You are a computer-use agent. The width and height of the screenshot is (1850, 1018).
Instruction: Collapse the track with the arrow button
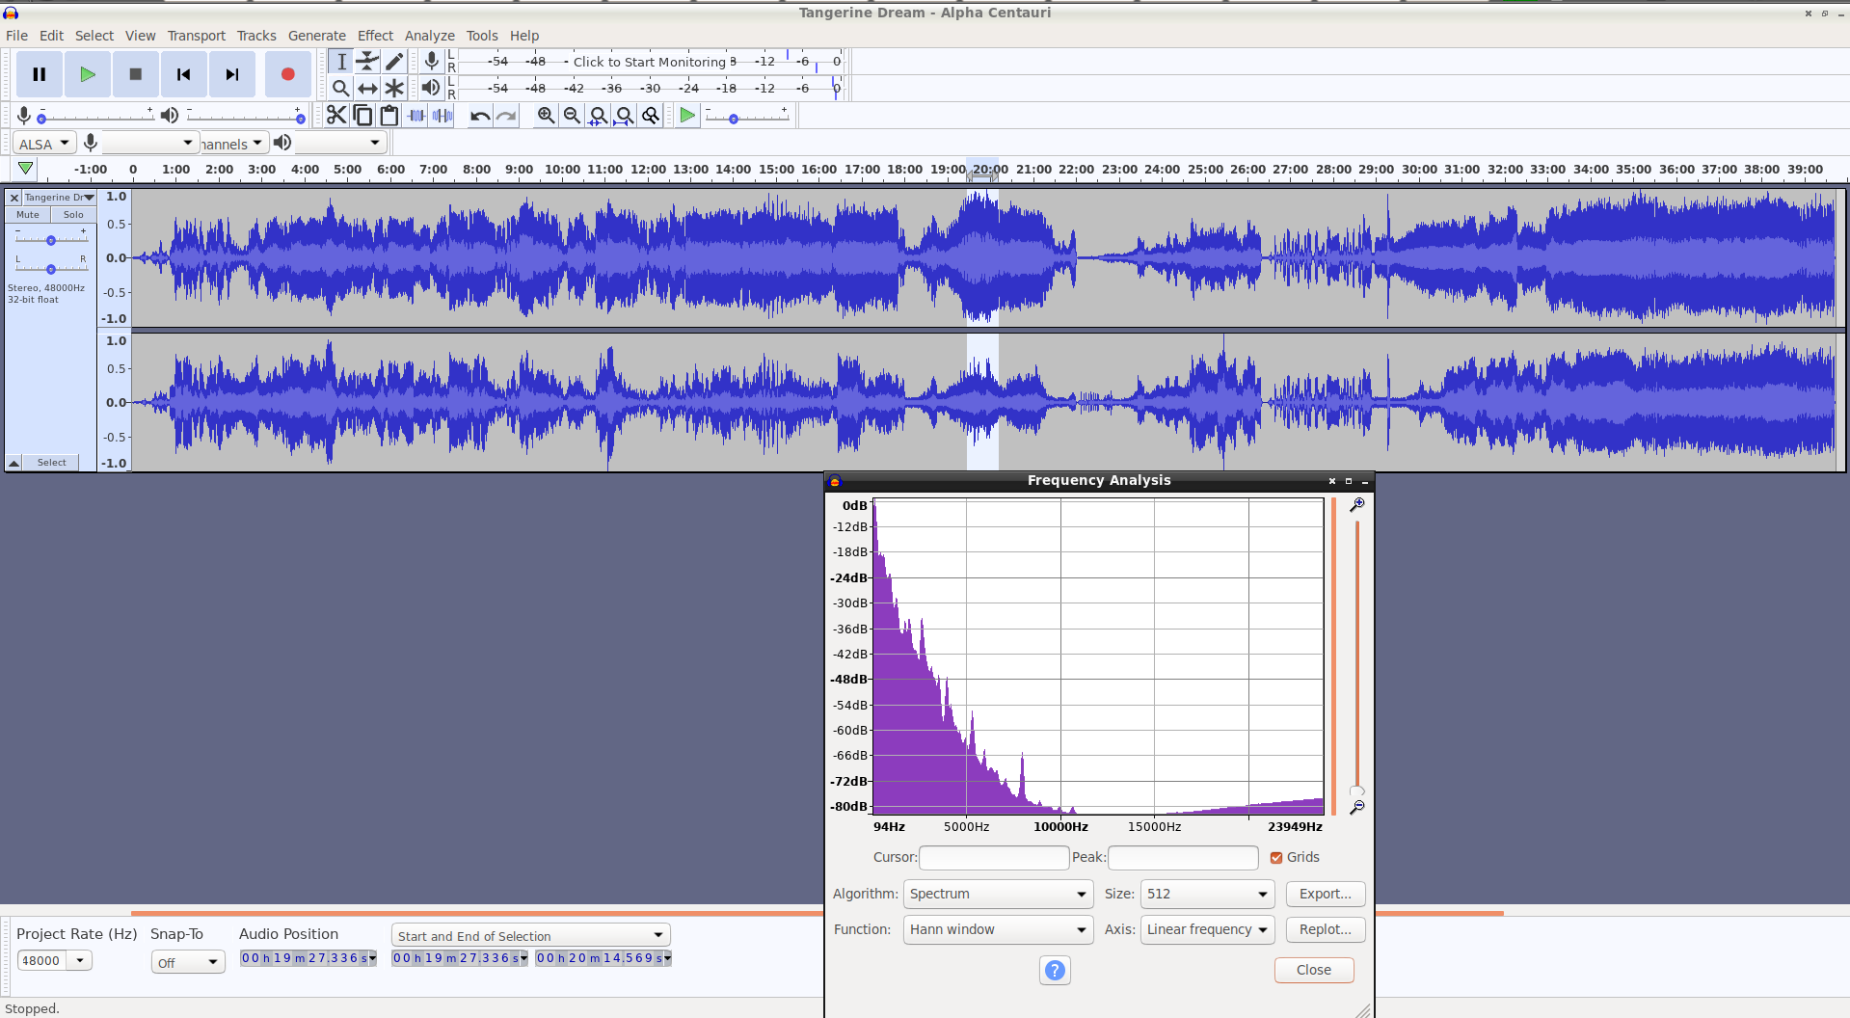pyautogui.click(x=14, y=463)
